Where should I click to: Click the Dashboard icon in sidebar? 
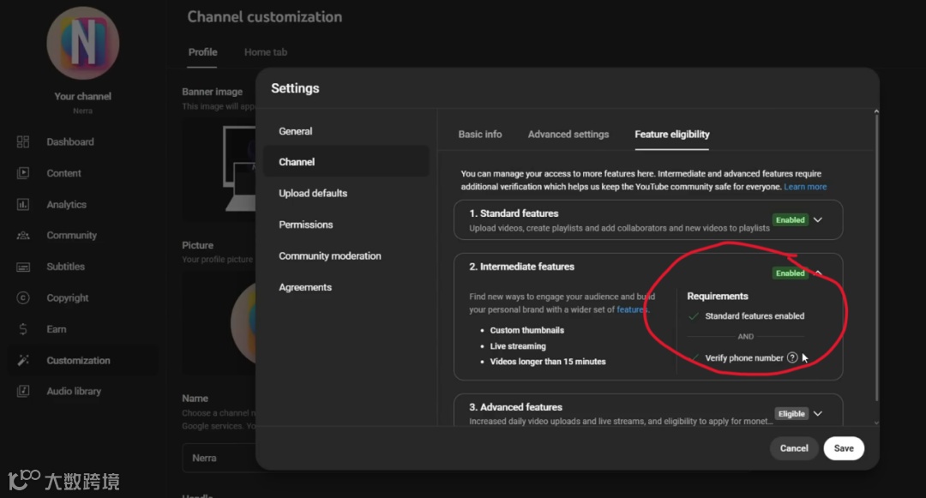point(23,142)
